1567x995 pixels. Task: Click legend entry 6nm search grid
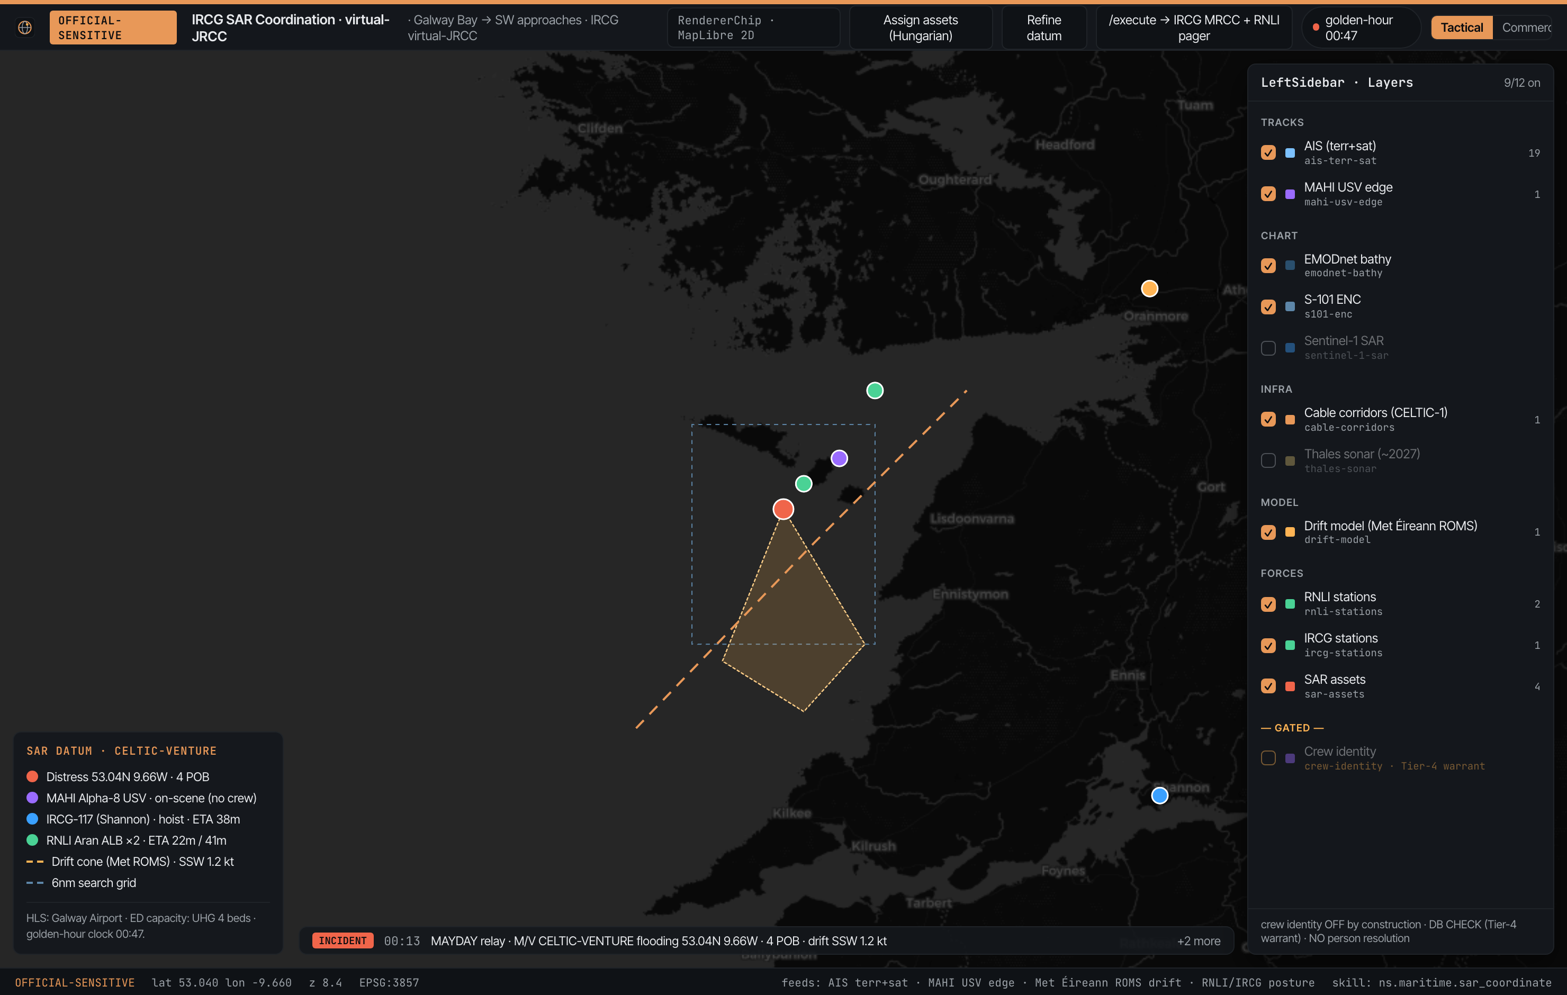80,883
